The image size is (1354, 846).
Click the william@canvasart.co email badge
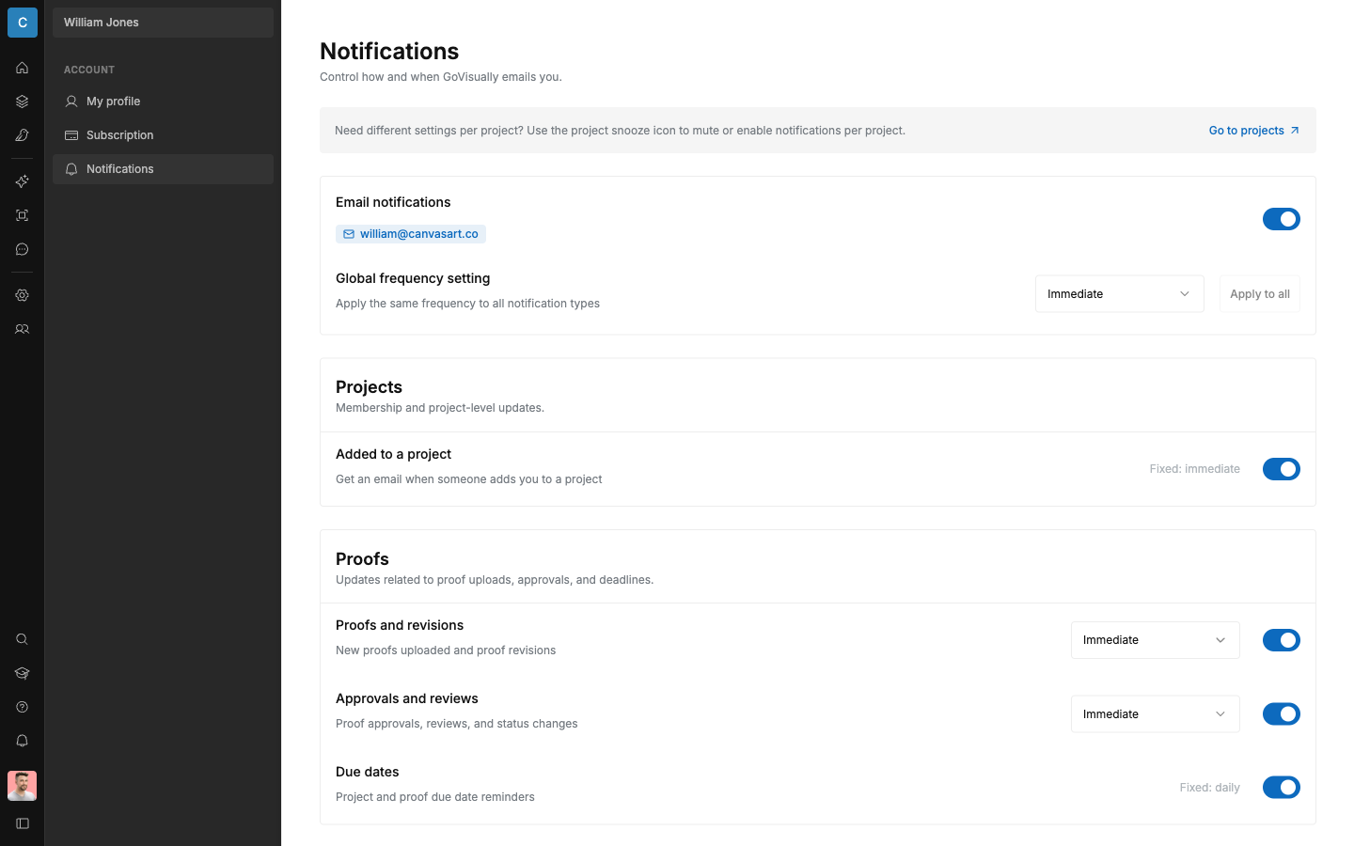[411, 234]
